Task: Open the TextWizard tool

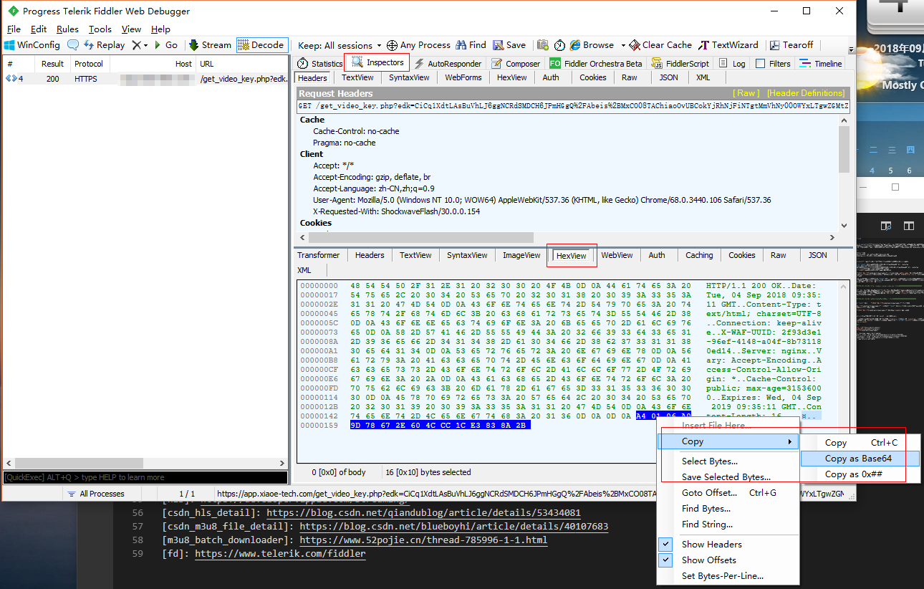Action: [x=728, y=44]
